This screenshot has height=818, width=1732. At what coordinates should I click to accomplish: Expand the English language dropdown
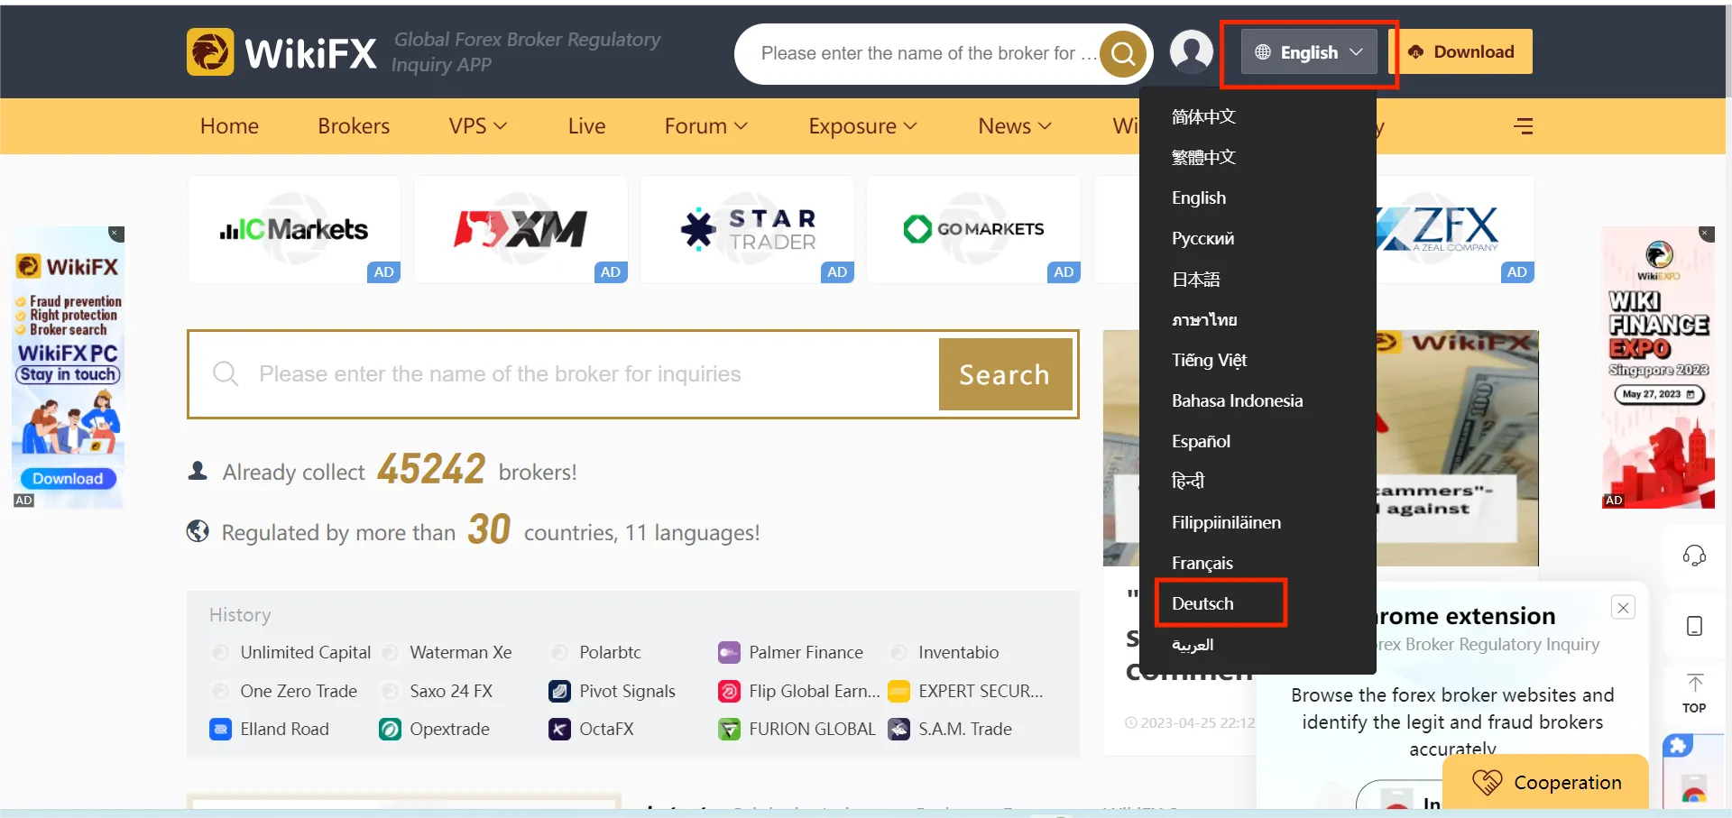pos(1309,52)
